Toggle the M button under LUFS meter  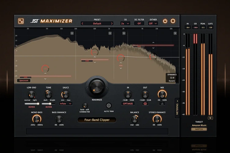click(210, 118)
